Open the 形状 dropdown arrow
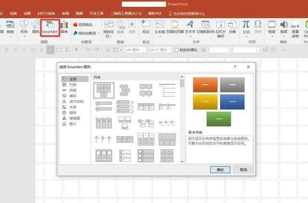308x203 pixels. [x=25, y=36]
